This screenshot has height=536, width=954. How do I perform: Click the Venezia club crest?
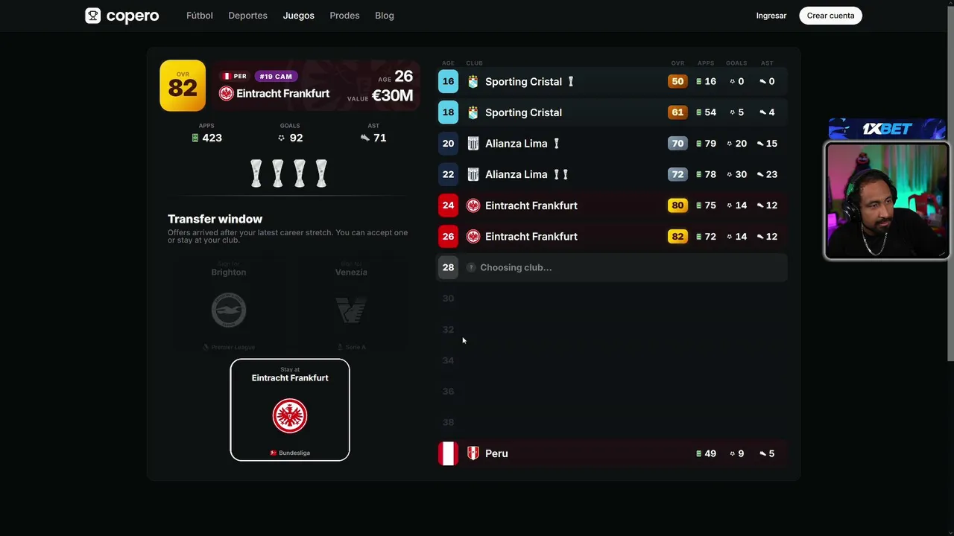click(x=351, y=310)
